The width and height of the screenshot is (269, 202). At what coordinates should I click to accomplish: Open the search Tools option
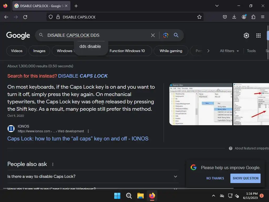[251, 51]
